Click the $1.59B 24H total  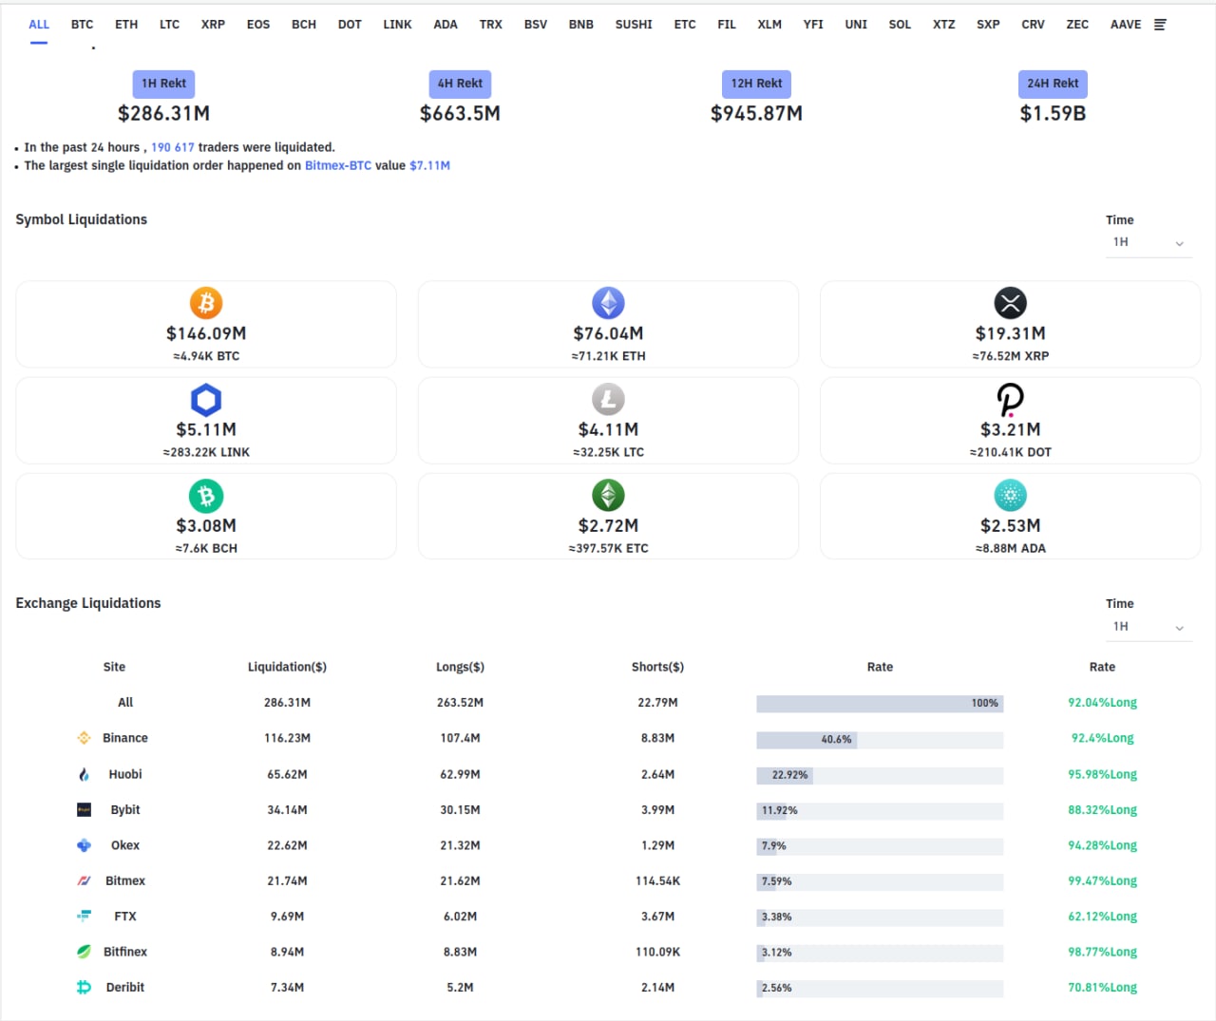click(x=1053, y=113)
